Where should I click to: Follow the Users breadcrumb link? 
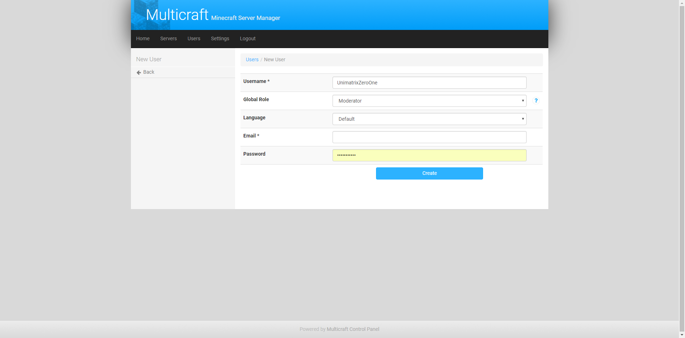pyautogui.click(x=252, y=59)
